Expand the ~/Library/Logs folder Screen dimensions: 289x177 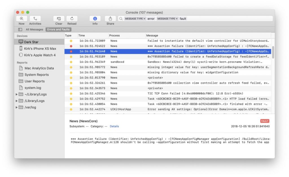coord(17,94)
